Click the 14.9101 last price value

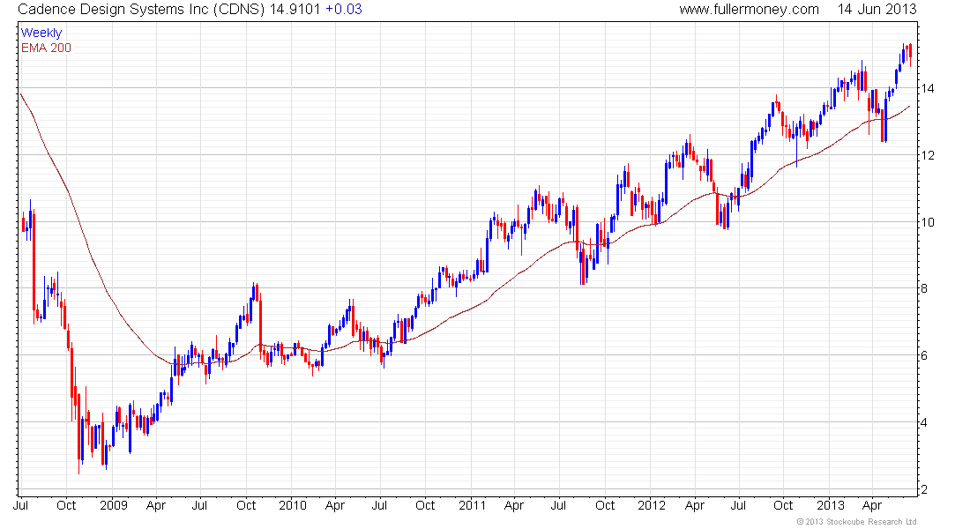coord(295,10)
